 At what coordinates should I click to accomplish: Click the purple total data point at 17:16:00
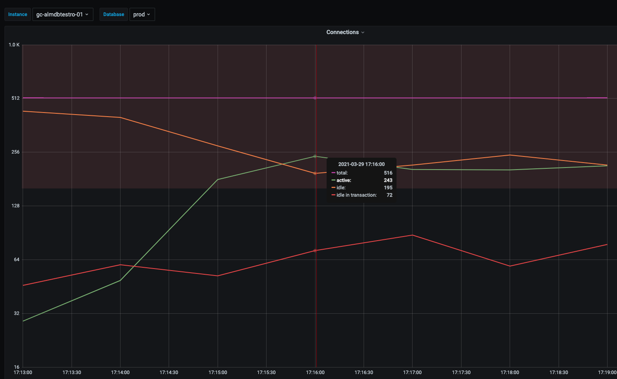[x=315, y=98]
